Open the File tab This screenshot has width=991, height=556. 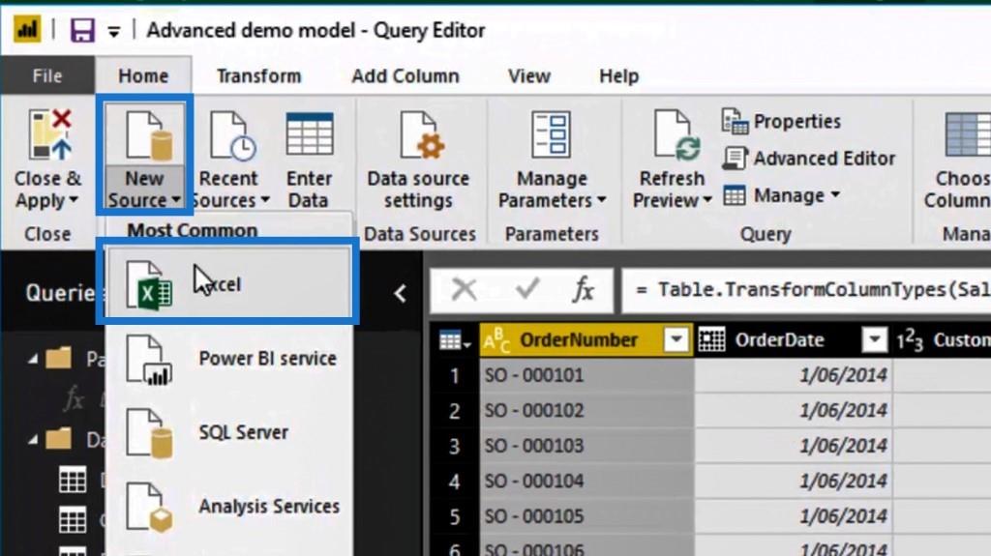pyautogui.click(x=47, y=75)
